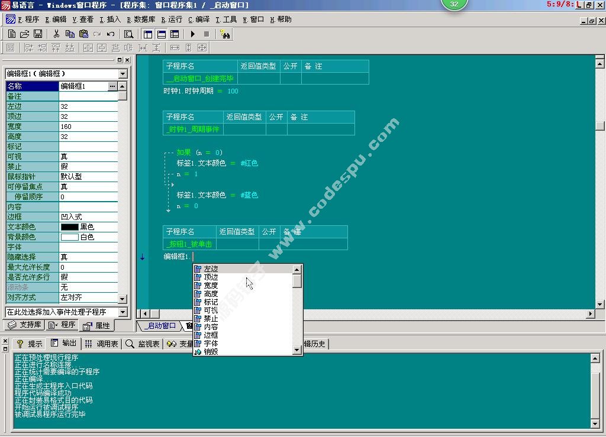Click the Redo arrow icon

[x=97, y=34]
